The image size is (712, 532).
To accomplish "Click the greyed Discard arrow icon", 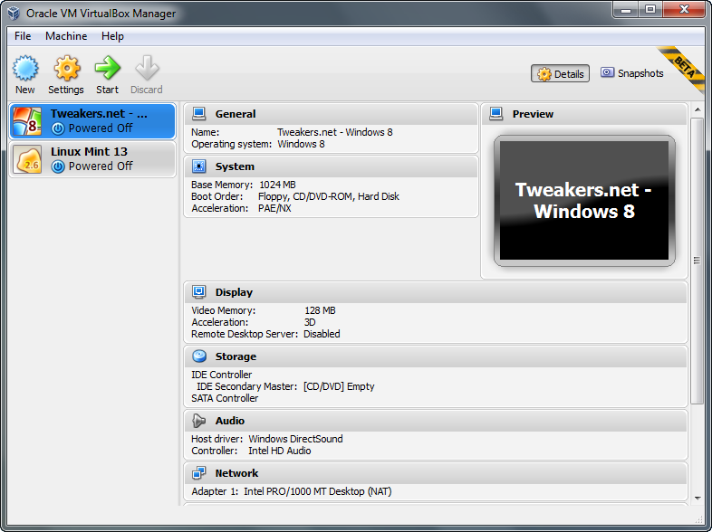I will [147, 68].
